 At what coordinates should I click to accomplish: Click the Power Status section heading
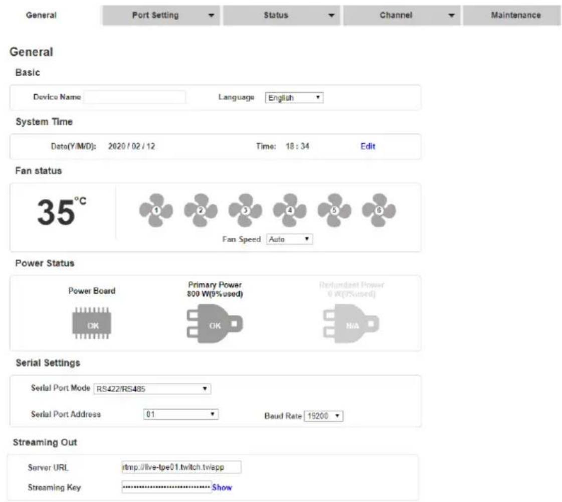[45, 263]
